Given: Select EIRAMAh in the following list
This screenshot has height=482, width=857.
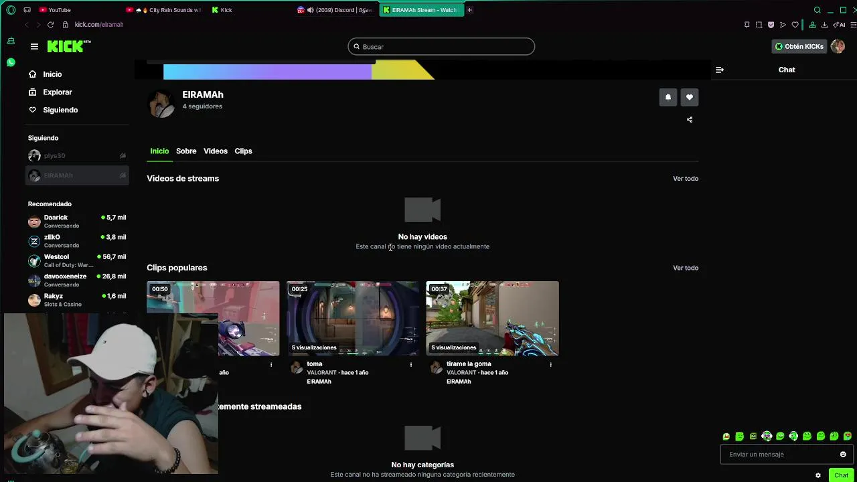Looking at the screenshot, I should tap(78, 175).
